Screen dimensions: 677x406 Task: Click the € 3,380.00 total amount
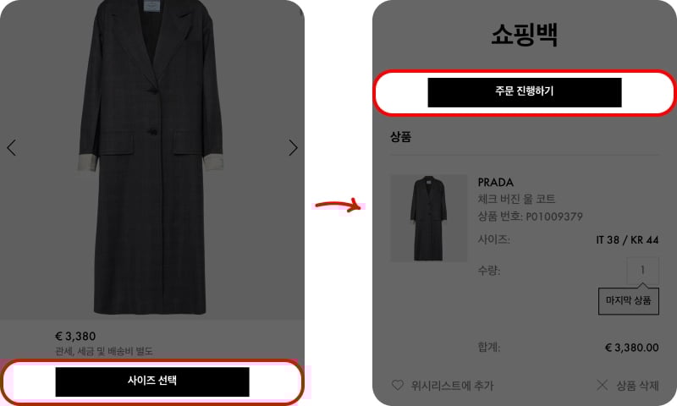pos(632,348)
